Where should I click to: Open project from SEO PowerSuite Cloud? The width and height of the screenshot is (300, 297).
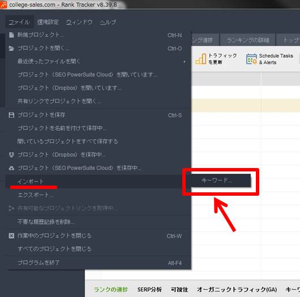pyautogui.click(x=98, y=75)
